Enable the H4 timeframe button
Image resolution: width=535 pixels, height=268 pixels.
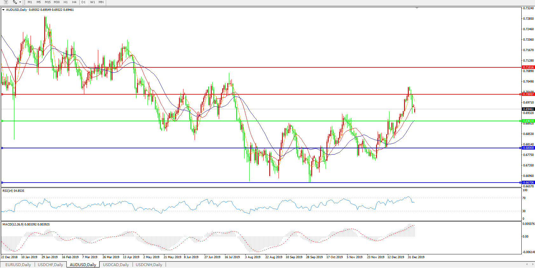pyautogui.click(x=74, y=2)
